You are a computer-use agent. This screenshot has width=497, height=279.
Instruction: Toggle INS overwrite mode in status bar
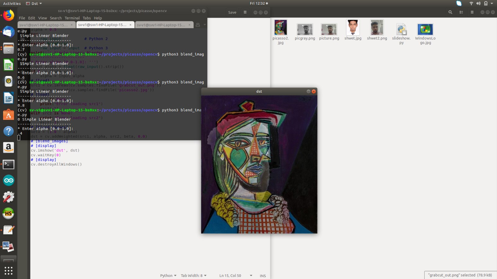tap(263, 276)
